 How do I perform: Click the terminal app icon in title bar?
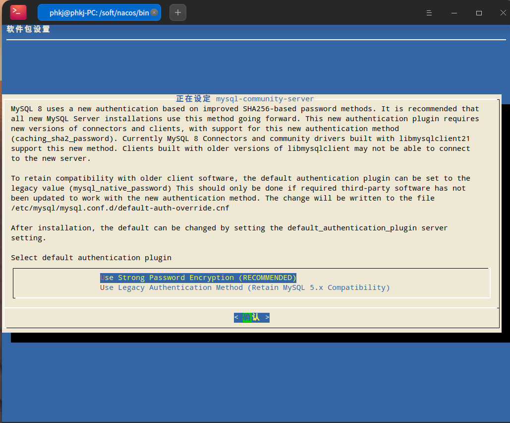point(18,12)
